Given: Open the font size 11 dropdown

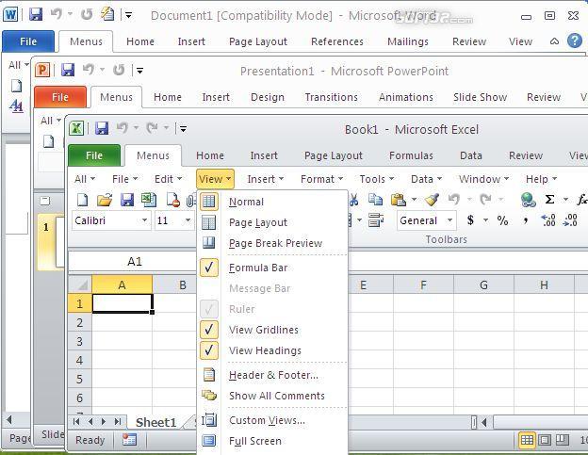Looking at the screenshot, I should [188, 220].
